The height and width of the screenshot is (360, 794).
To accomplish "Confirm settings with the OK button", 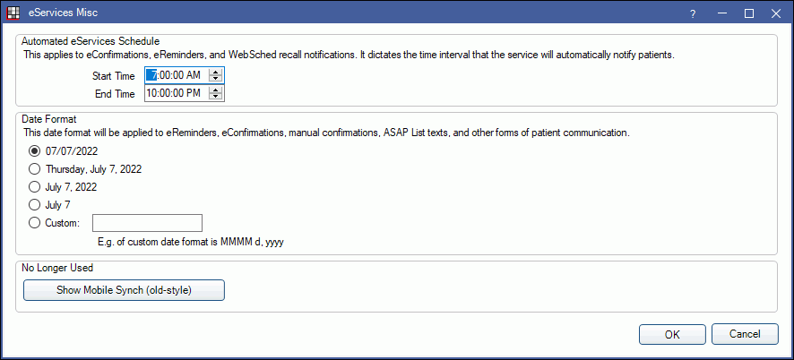I will point(672,334).
